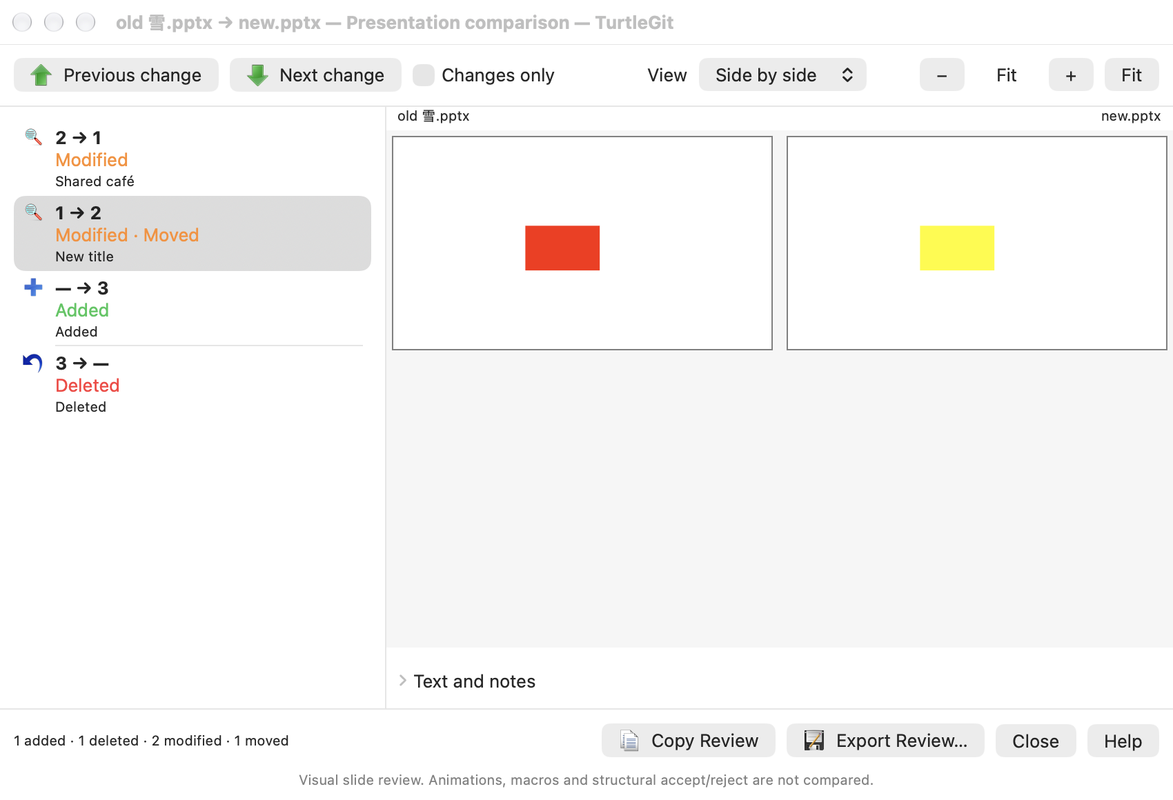This screenshot has height=800, width=1173.
Task: Click the yellow rectangle in the new slide
Action: (x=957, y=248)
